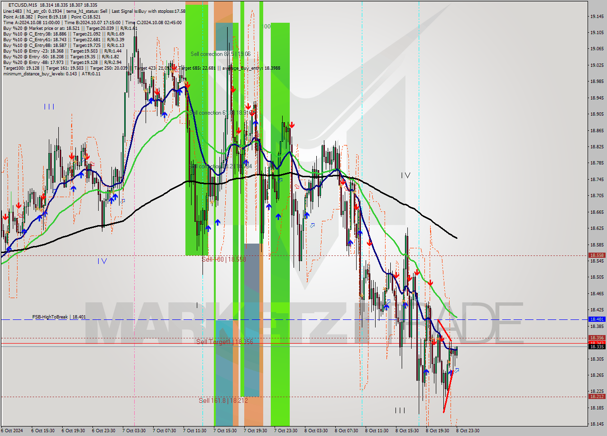This screenshot has width=607, height=436.
Task: Select the '7 Oct 11:30' time axis label
Action: [195, 431]
